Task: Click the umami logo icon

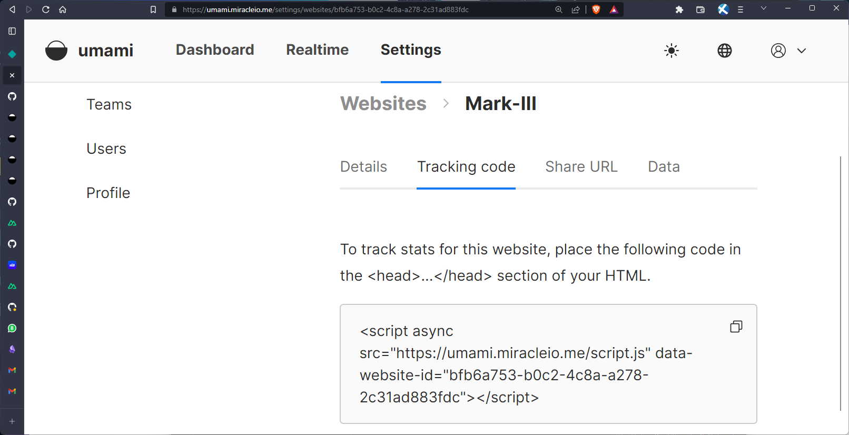Action: (x=56, y=51)
